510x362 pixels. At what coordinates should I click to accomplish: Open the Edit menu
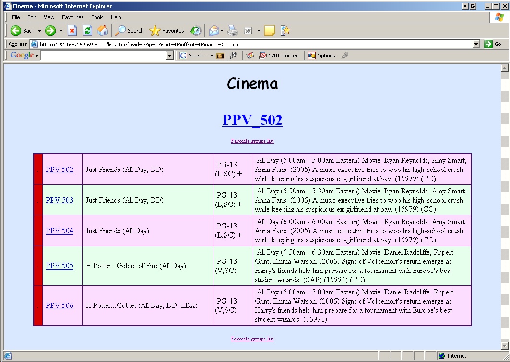tap(32, 18)
